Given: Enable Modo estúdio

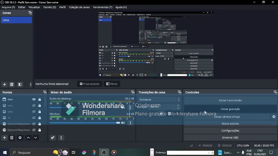Looking at the screenshot, I should point(230,124).
